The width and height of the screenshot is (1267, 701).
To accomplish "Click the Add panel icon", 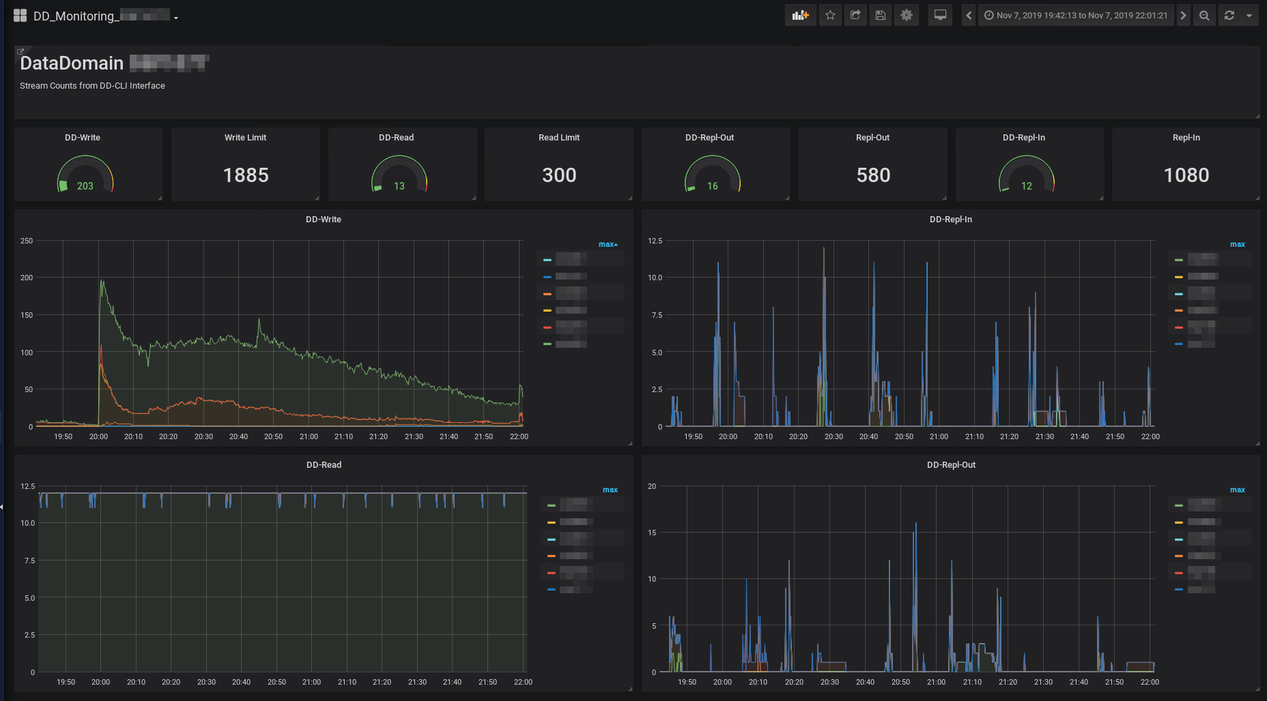I will [x=800, y=15].
